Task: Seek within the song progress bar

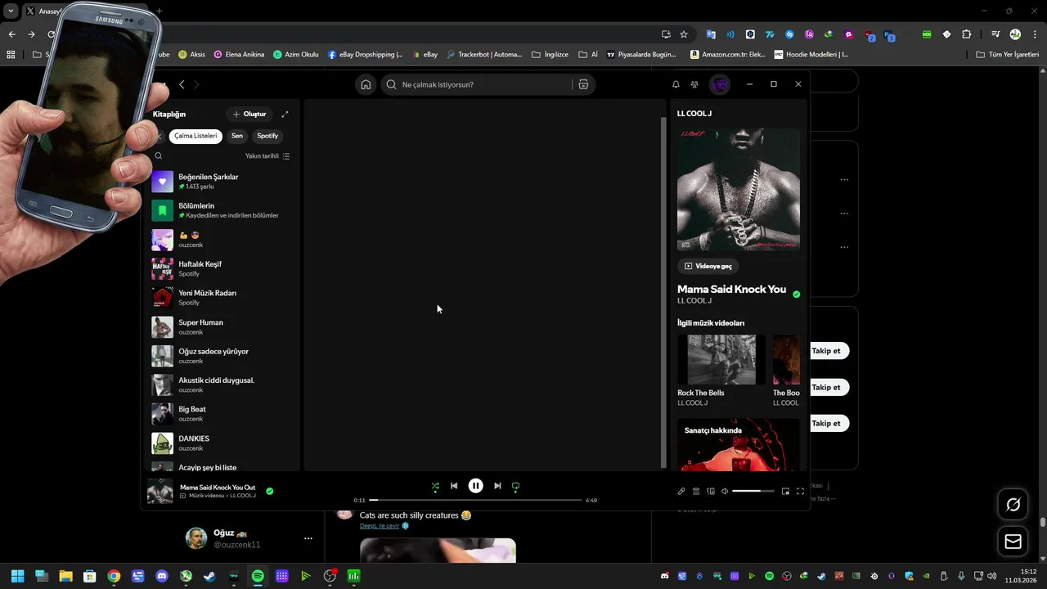Action: [x=475, y=500]
